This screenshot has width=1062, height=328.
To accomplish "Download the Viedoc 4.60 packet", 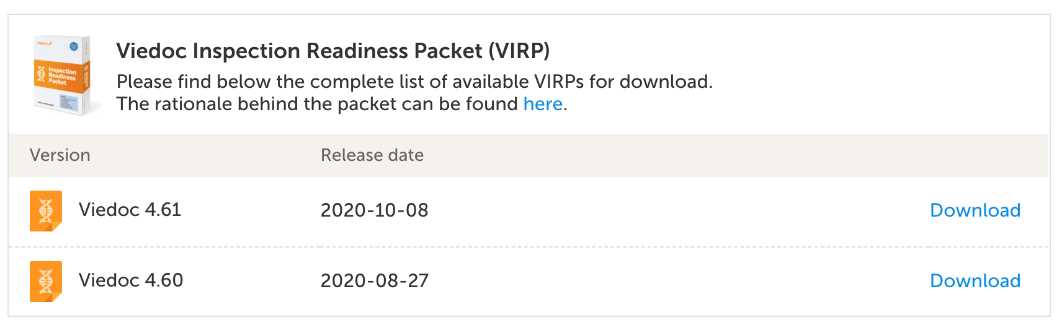I will (975, 281).
